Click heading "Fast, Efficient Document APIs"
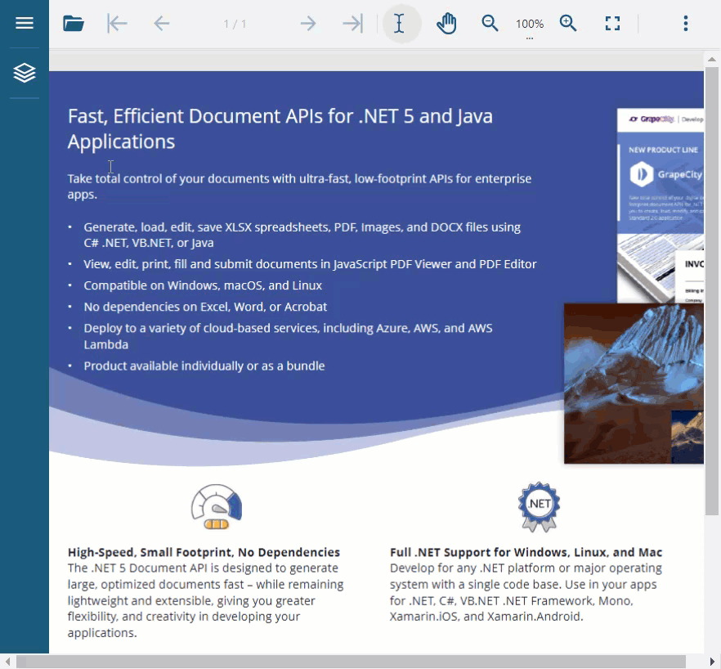This screenshot has height=669, width=721. pyautogui.click(x=280, y=129)
